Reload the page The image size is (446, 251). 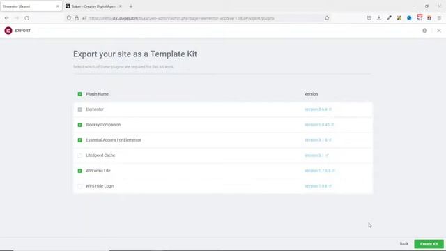pyautogui.click(x=26, y=18)
